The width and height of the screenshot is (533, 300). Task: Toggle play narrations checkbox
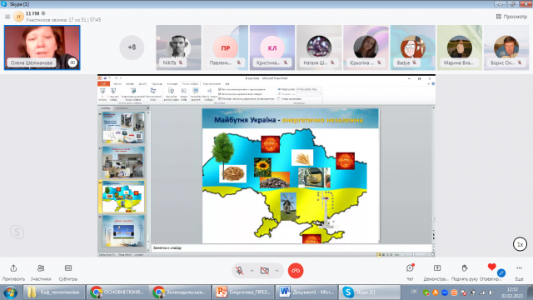220,89
